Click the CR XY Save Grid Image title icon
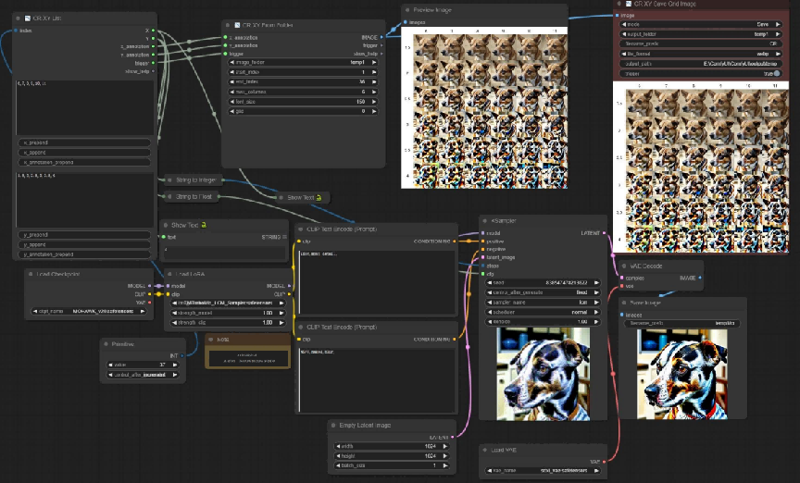Viewport: 800px width, 483px height. coord(629,4)
